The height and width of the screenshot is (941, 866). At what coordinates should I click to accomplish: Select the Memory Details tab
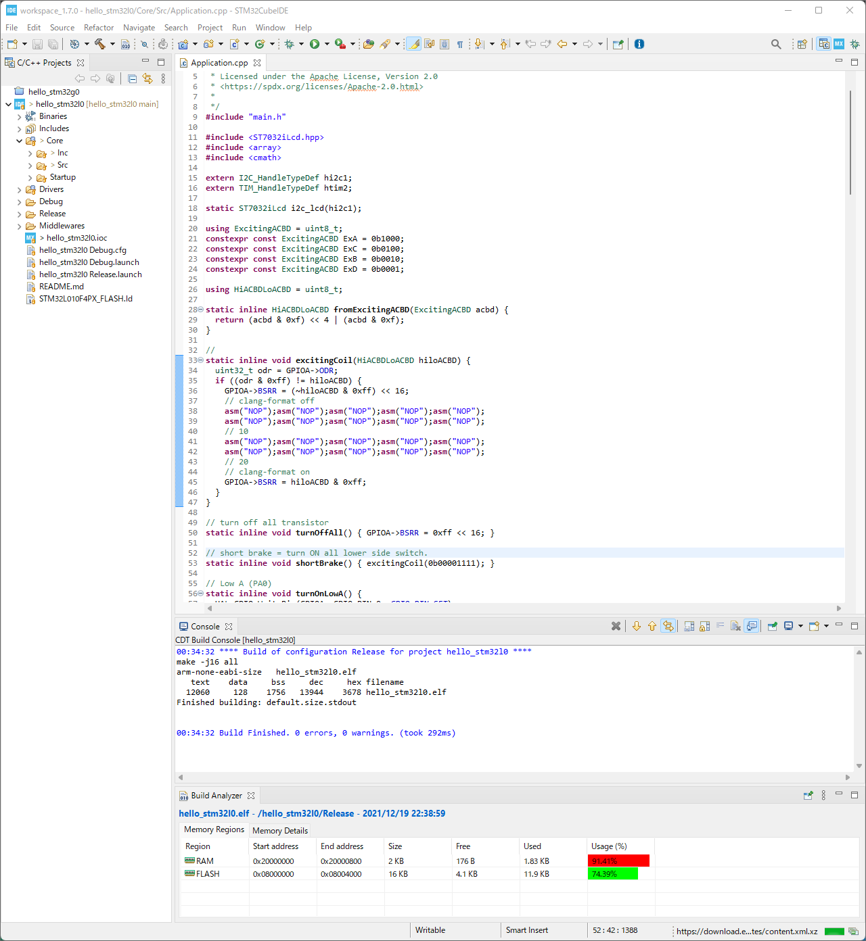click(x=280, y=830)
